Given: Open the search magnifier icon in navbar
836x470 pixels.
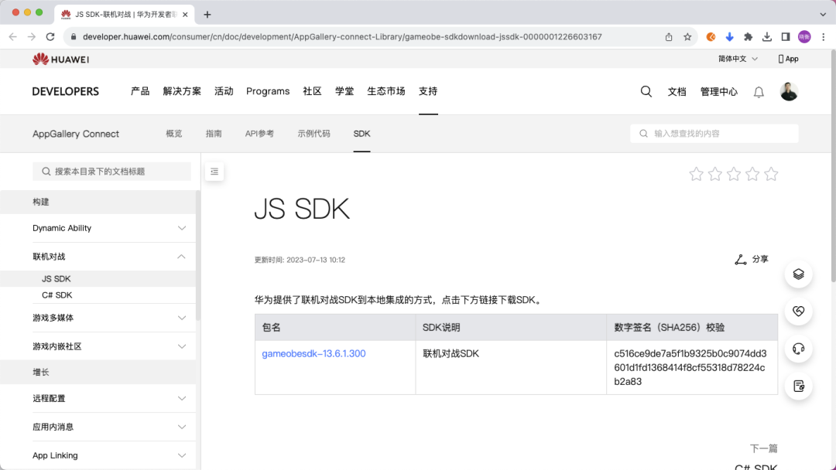Looking at the screenshot, I should coord(646,91).
